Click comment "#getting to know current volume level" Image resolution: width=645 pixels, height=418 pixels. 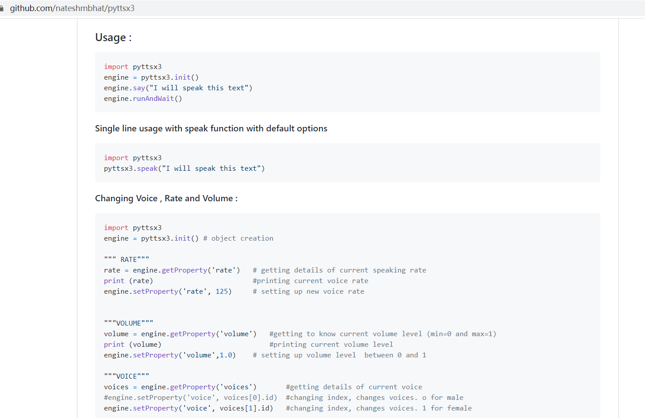[x=383, y=334]
